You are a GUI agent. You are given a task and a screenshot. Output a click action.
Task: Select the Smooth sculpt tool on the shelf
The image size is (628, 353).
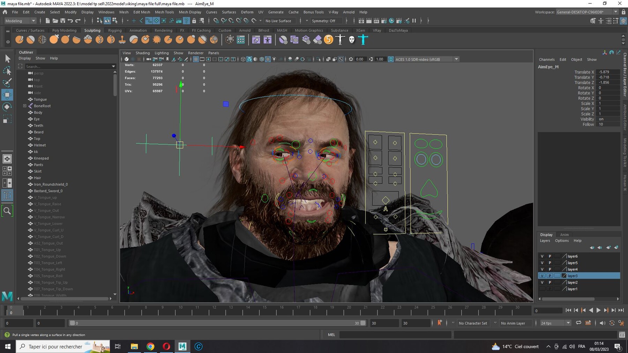pos(30,39)
